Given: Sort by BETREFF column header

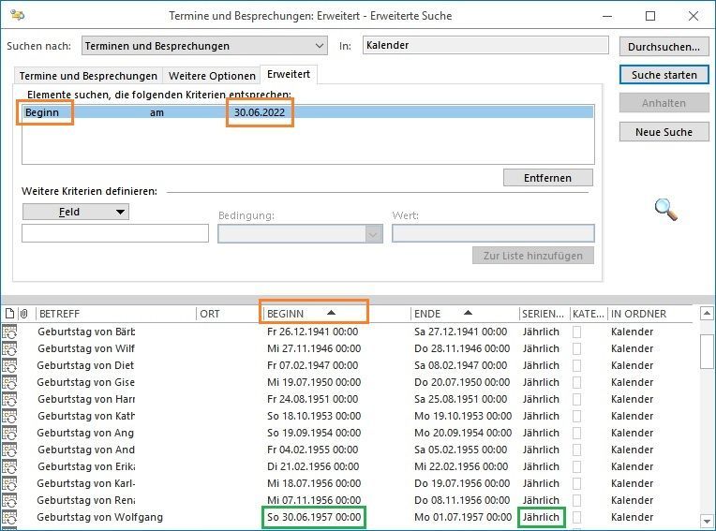Looking at the screenshot, I should pos(116,314).
